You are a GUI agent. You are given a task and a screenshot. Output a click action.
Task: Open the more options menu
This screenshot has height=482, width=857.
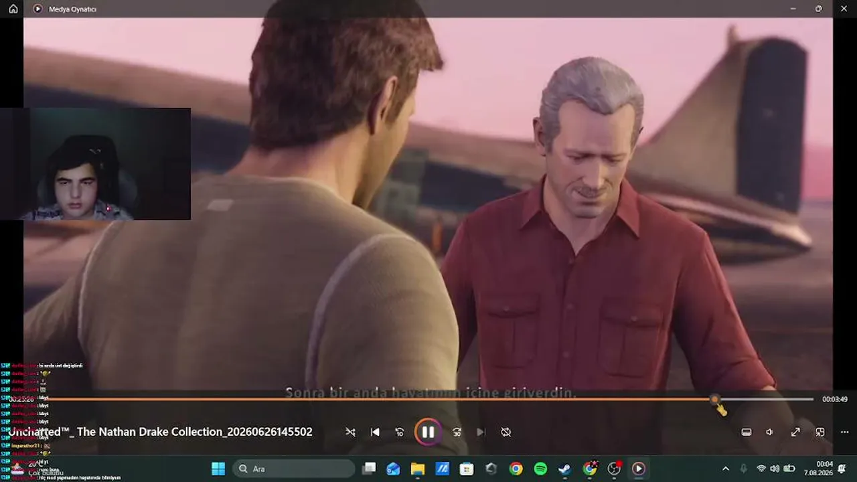[x=844, y=432]
